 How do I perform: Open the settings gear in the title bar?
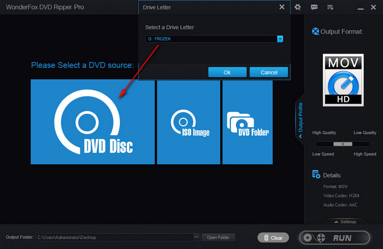pos(298,7)
